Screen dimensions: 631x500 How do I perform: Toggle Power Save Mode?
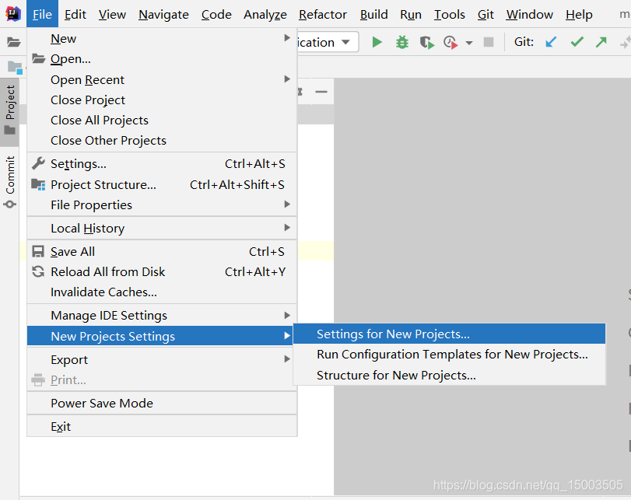pos(162,403)
